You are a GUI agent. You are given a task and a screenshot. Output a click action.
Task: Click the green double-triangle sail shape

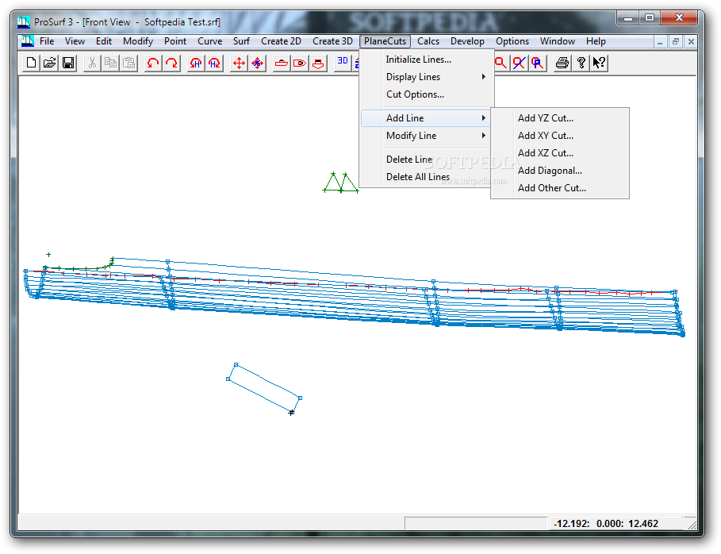point(341,183)
